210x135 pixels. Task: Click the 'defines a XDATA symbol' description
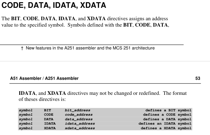[166, 128]
